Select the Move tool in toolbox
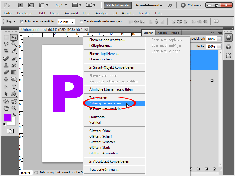Viewport: 235px width, 176px height. tap(14, 37)
